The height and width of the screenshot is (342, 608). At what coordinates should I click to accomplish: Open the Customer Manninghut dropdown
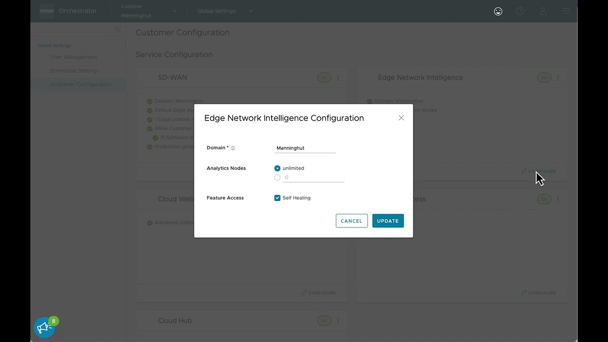click(x=148, y=11)
